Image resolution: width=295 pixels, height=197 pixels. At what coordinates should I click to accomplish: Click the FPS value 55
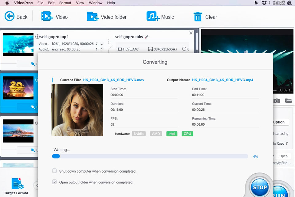(112, 124)
